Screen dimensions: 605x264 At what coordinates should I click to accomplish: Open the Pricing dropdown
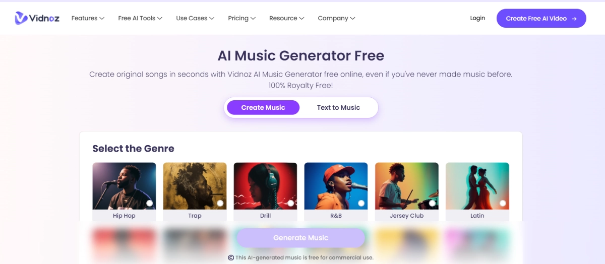241,18
